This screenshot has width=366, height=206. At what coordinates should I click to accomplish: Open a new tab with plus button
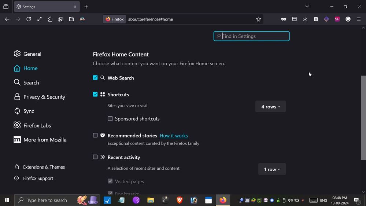coord(86,7)
